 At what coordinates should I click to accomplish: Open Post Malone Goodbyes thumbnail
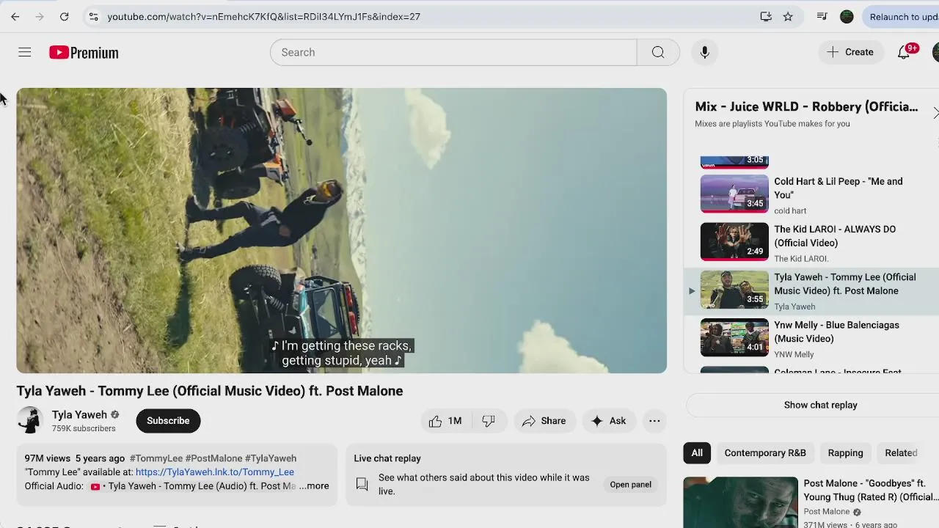740,502
